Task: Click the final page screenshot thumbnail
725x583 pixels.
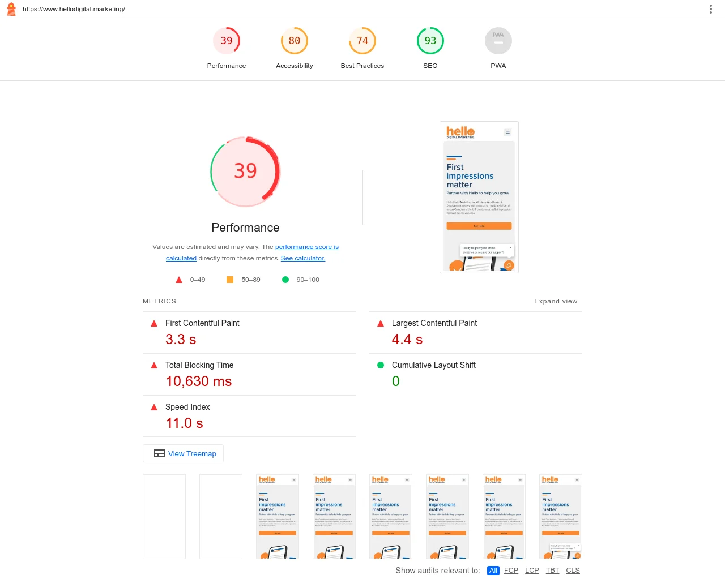Action: (479, 197)
